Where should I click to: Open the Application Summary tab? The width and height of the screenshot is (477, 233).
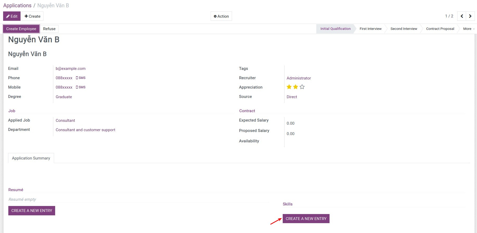click(31, 158)
